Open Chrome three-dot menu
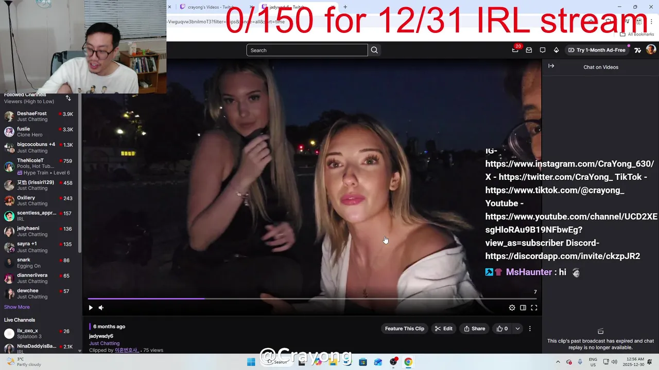The image size is (659, 370). pyautogui.click(x=651, y=21)
